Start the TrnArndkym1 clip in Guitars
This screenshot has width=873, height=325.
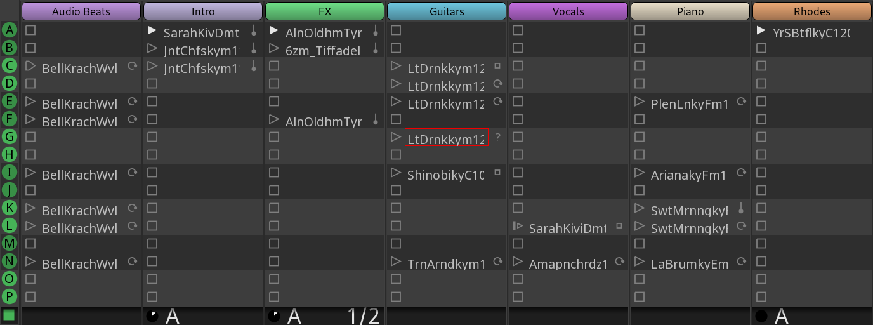396,262
